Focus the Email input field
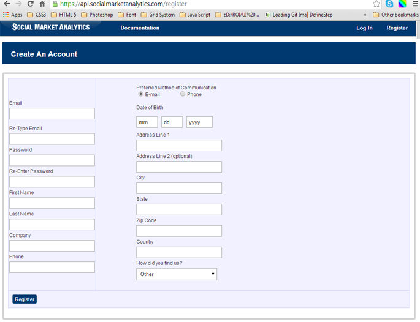Viewport: 420px width, 322px height. pos(52,114)
